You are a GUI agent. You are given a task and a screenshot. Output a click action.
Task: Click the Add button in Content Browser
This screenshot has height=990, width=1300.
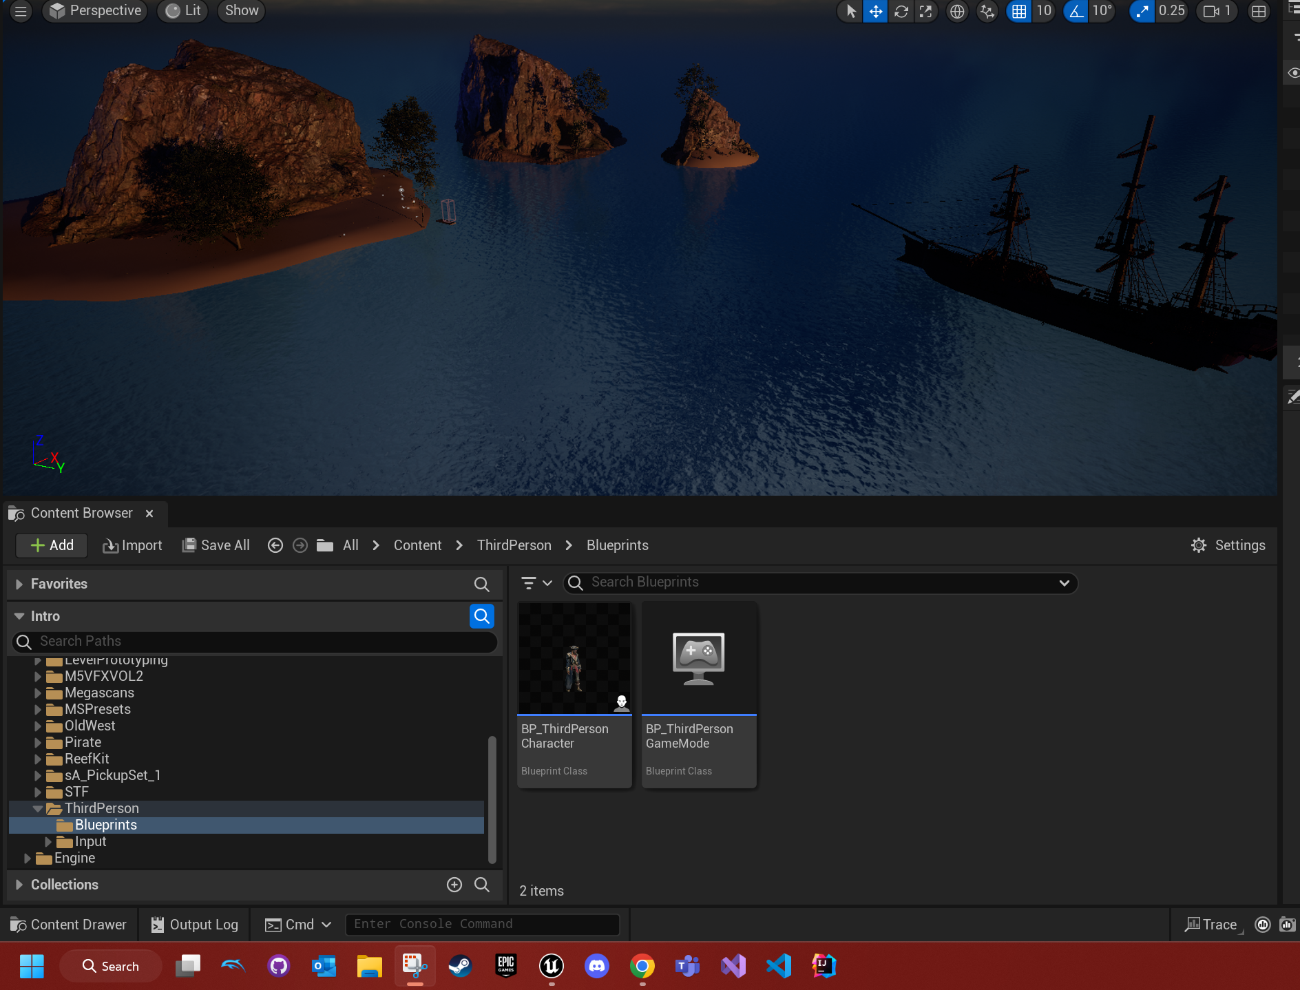[52, 545]
